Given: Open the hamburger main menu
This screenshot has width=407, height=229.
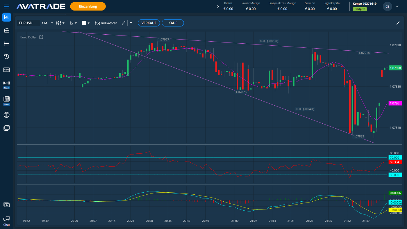Looking at the screenshot, I should [x=6, y=6].
